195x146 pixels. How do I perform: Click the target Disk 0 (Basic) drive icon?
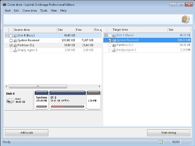114,35
